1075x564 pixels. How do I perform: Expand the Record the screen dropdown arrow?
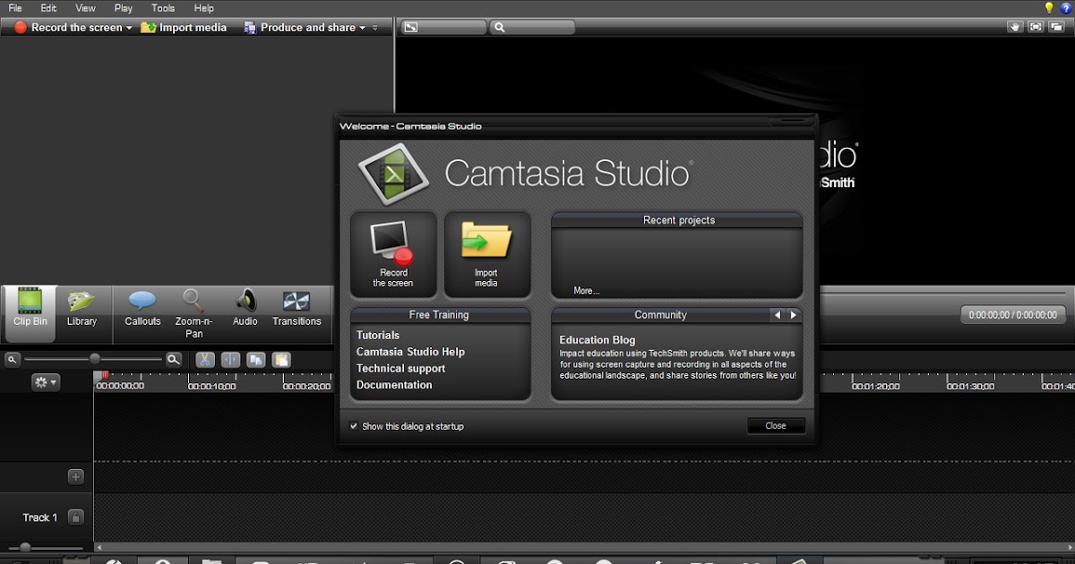pyautogui.click(x=129, y=28)
